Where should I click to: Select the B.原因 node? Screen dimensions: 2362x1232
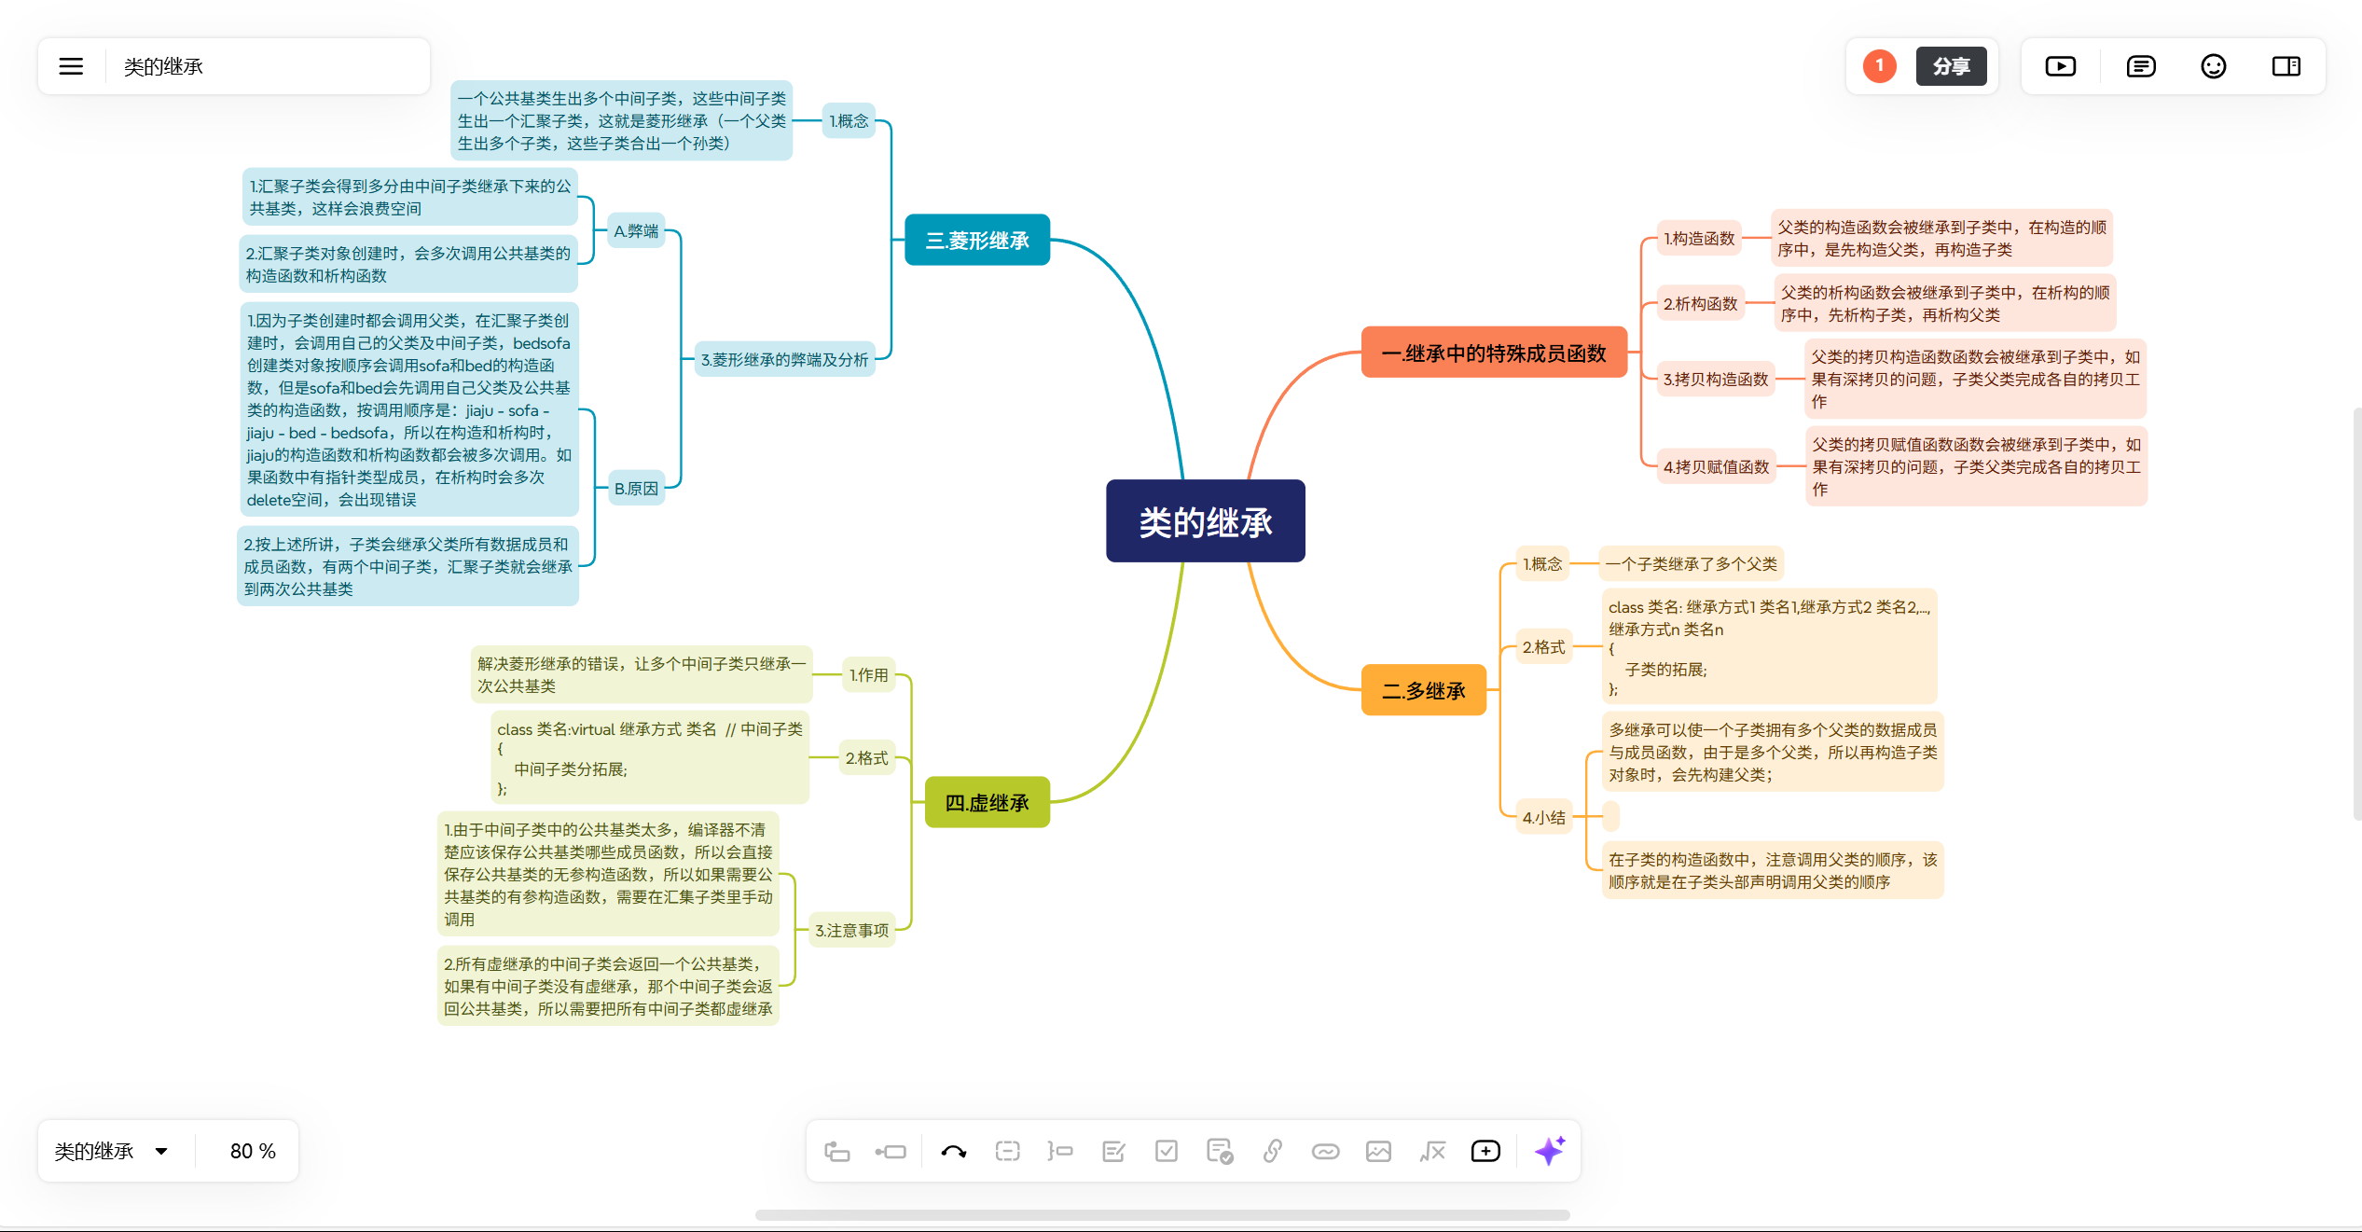(x=636, y=488)
